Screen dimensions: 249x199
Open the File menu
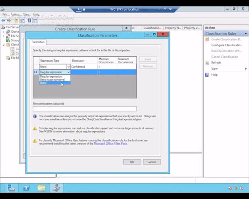(x=5, y=15)
